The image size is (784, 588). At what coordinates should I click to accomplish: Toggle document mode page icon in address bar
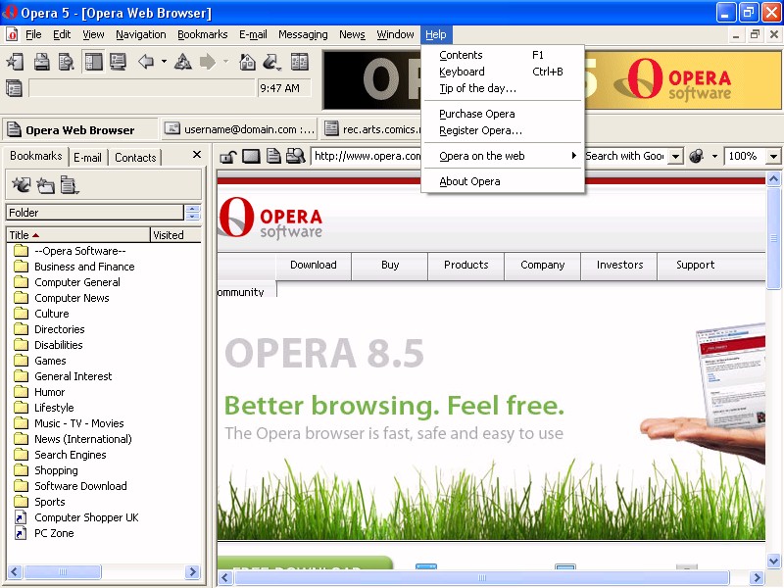[273, 157]
